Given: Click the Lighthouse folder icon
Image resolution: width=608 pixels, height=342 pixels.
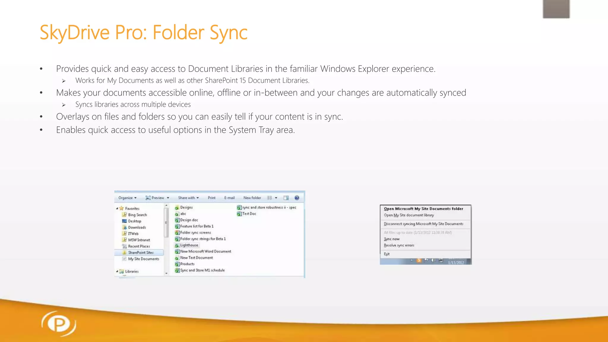Looking at the screenshot, I should click(x=177, y=245).
